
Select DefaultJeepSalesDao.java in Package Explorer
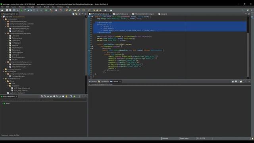pos(20,29)
